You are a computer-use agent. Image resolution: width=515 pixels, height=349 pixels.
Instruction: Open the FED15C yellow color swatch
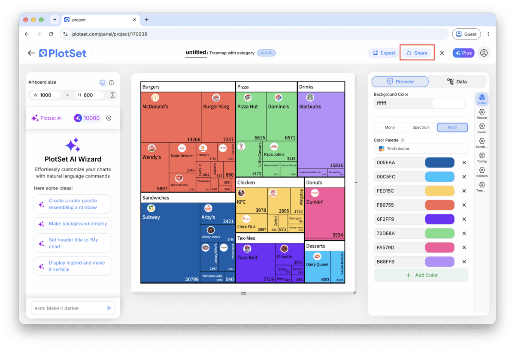tap(439, 191)
